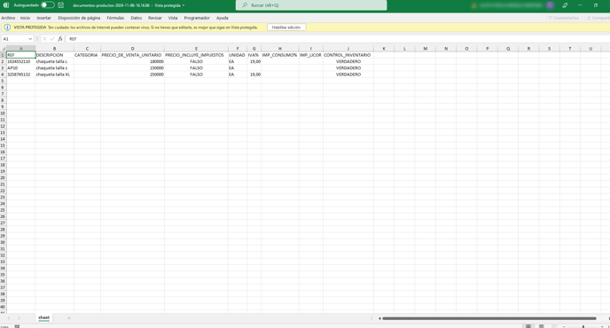
Task: Click the next sheet navigation arrow
Action: (19, 318)
